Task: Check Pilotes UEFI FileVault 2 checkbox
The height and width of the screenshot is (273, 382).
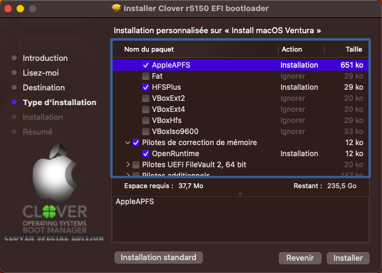Action: 136,165
